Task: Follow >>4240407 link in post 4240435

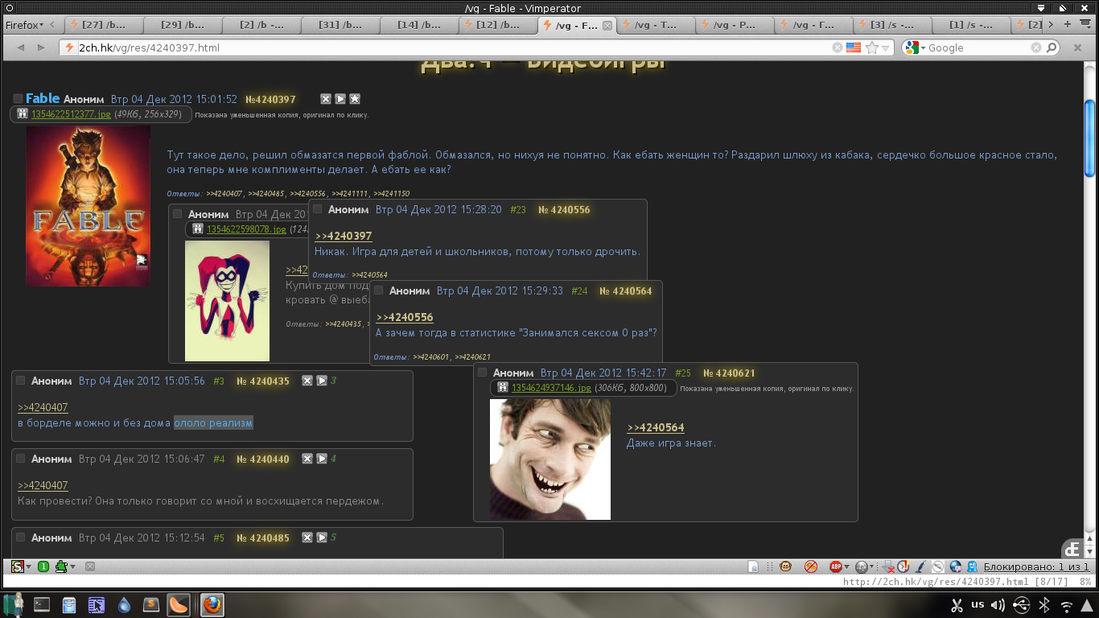Action: click(x=43, y=407)
